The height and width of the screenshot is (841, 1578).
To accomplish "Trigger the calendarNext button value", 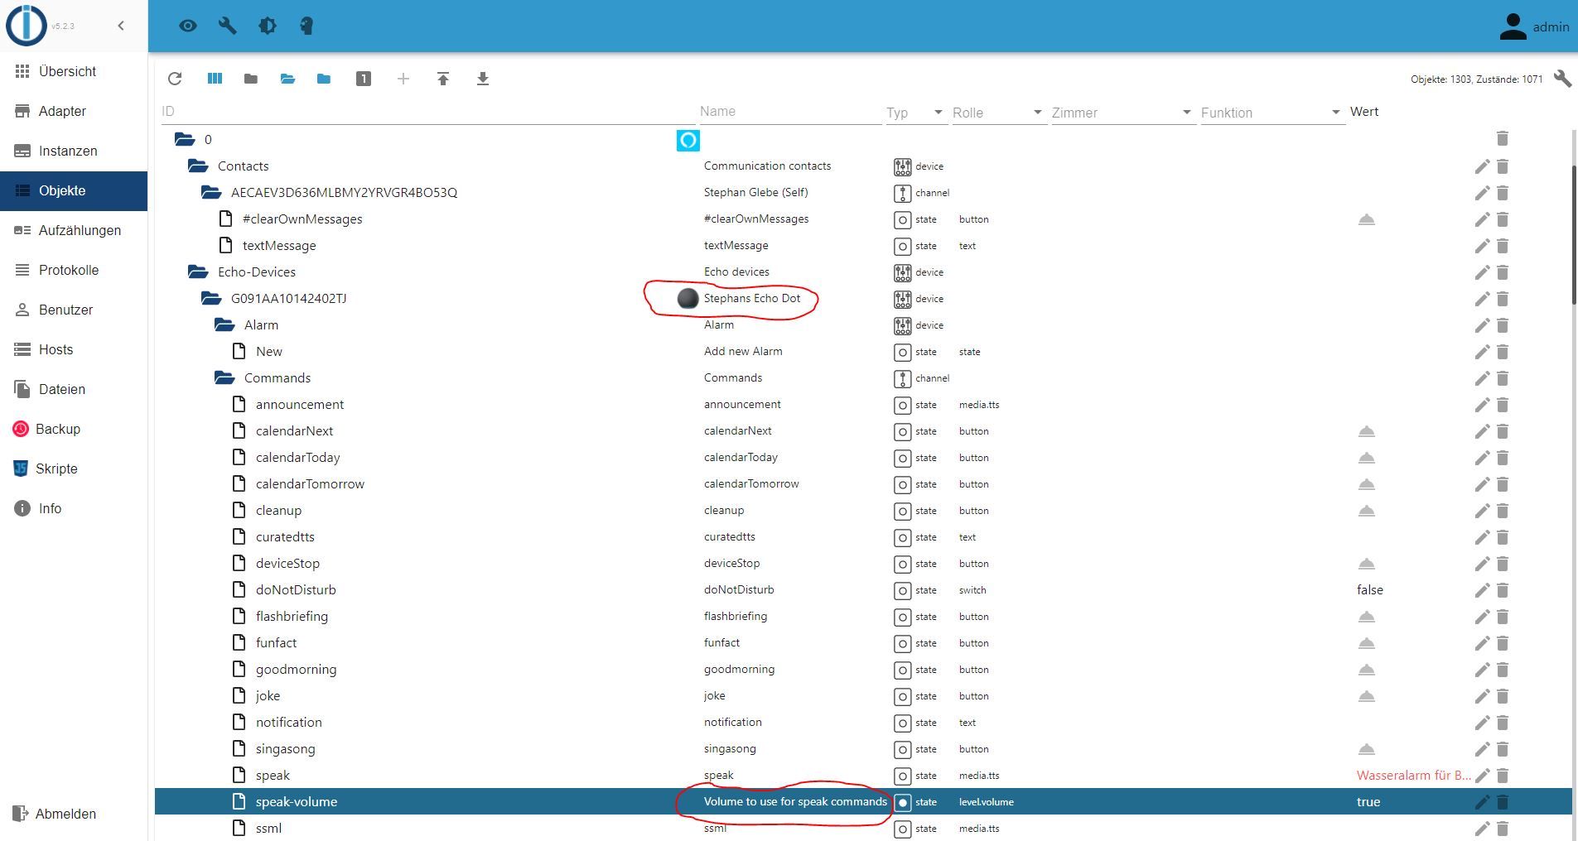I will (x=1367, y=431).
